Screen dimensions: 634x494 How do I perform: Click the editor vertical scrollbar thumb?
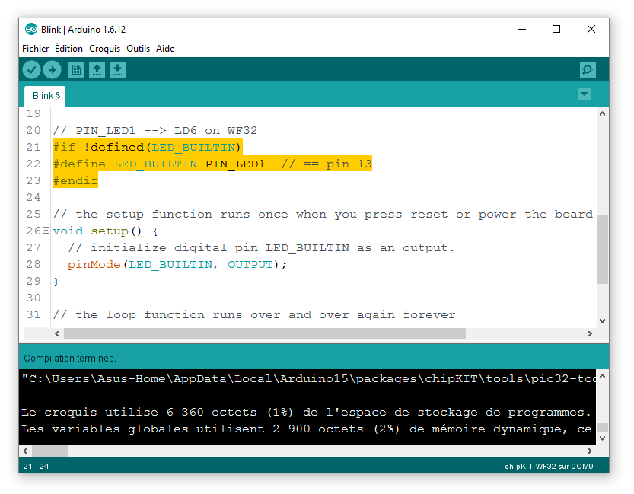tap(602, 249)
